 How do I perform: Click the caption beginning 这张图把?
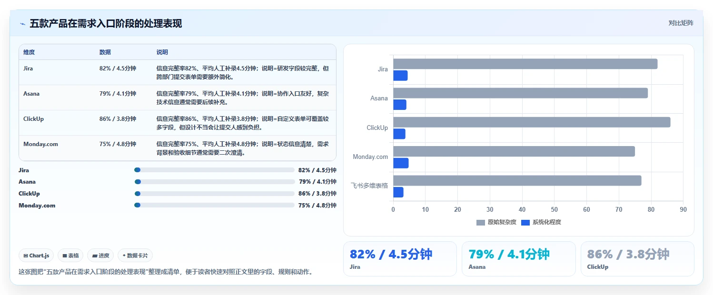click(x=166, y=272)
